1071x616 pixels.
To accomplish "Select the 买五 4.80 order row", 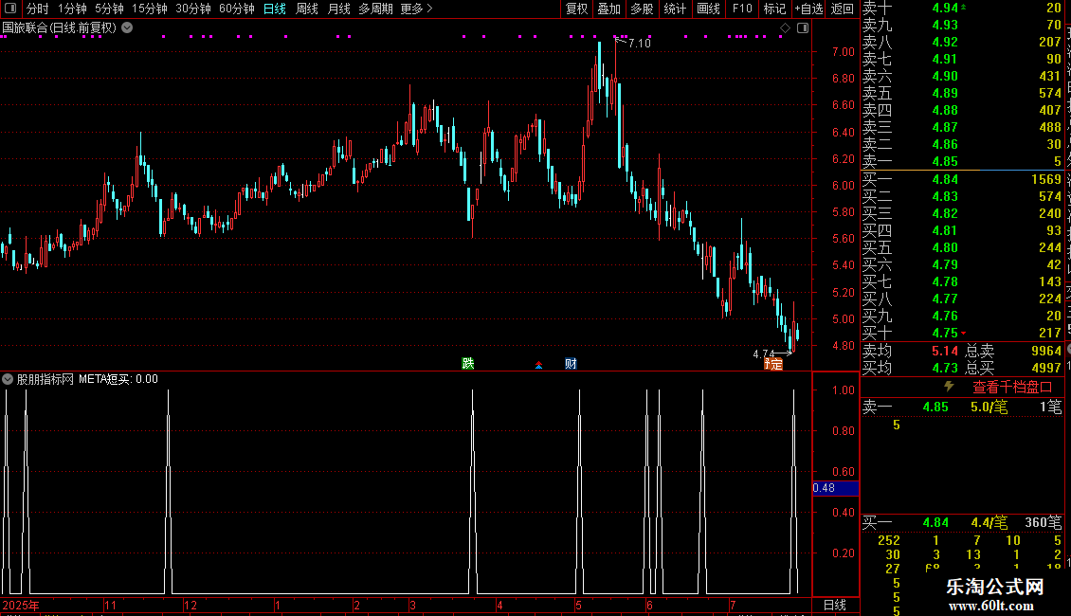I will click(962, 247).
